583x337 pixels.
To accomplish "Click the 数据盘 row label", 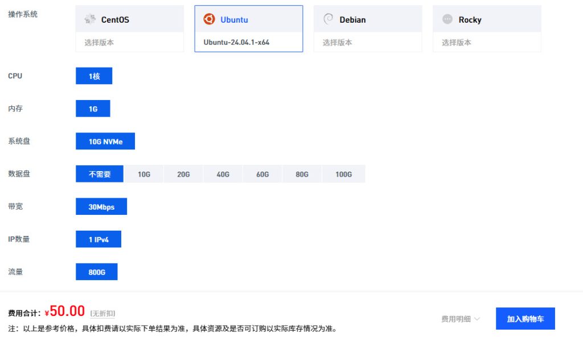I will pyautogui.click(x=19, y=174).
